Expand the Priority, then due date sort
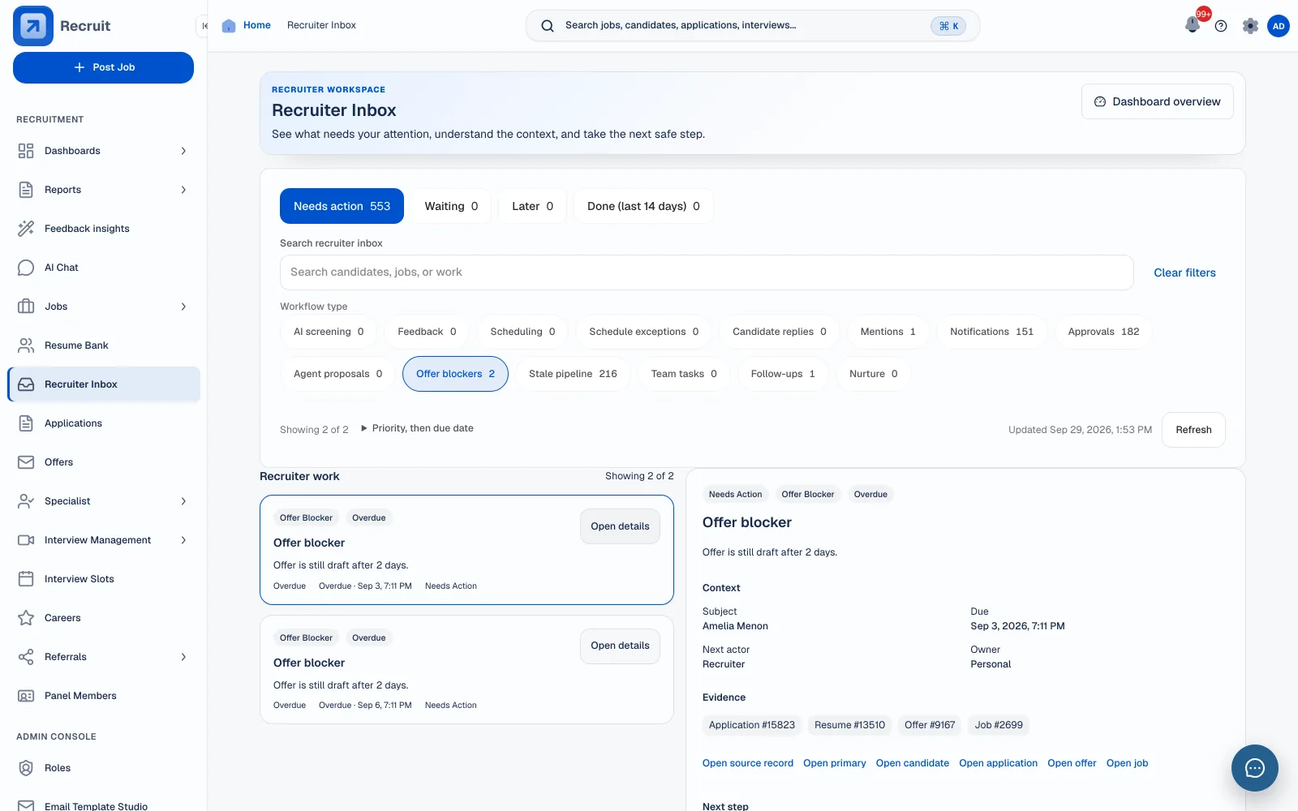1298x811 pixels. pos(417,428)
